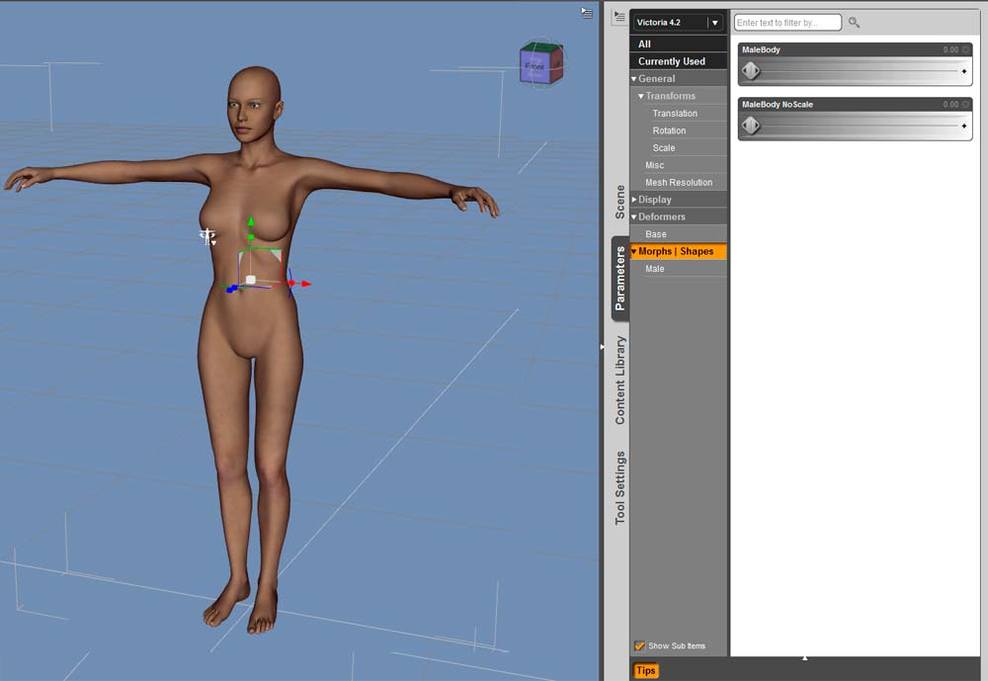Viewport: 988px width, 681px height.
Task: Click the red X-axis arrow of the gizmo
Action: [x=305, y=284]
